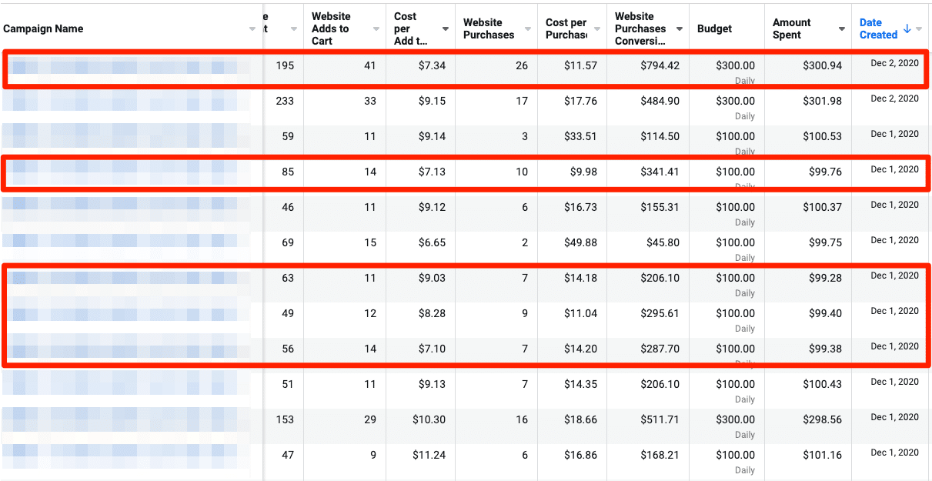Viewport: 932px width, 481px height.
Task: Click the blurred campaign name in the $101.16 row
Action: click(x=127, y=455)
